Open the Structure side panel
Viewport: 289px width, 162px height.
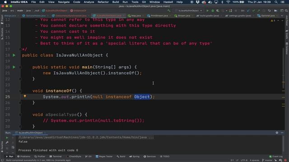pos(2,34)
